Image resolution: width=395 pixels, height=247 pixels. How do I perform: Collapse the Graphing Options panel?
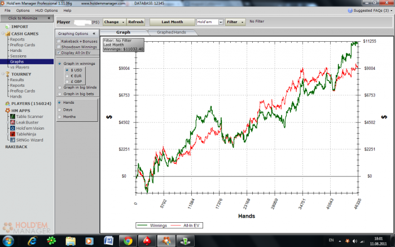tap(94, 33)
